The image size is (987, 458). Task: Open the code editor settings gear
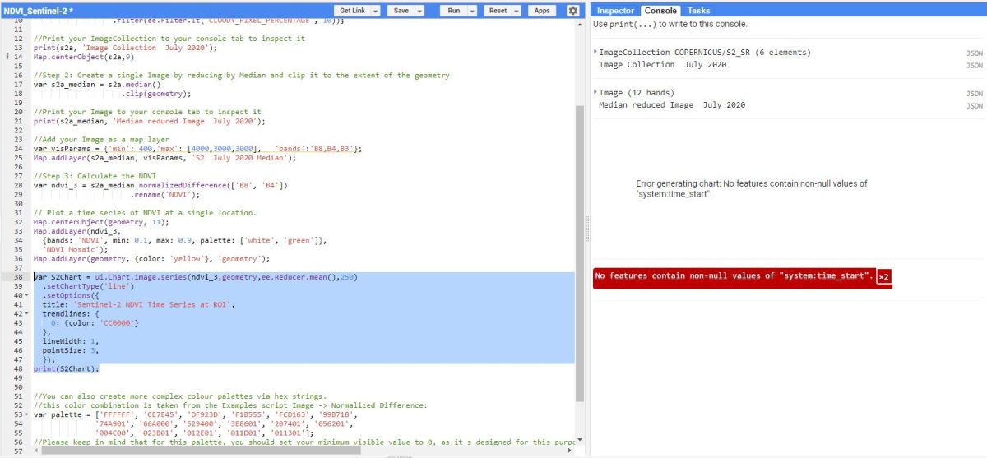(x=573, y=11)
